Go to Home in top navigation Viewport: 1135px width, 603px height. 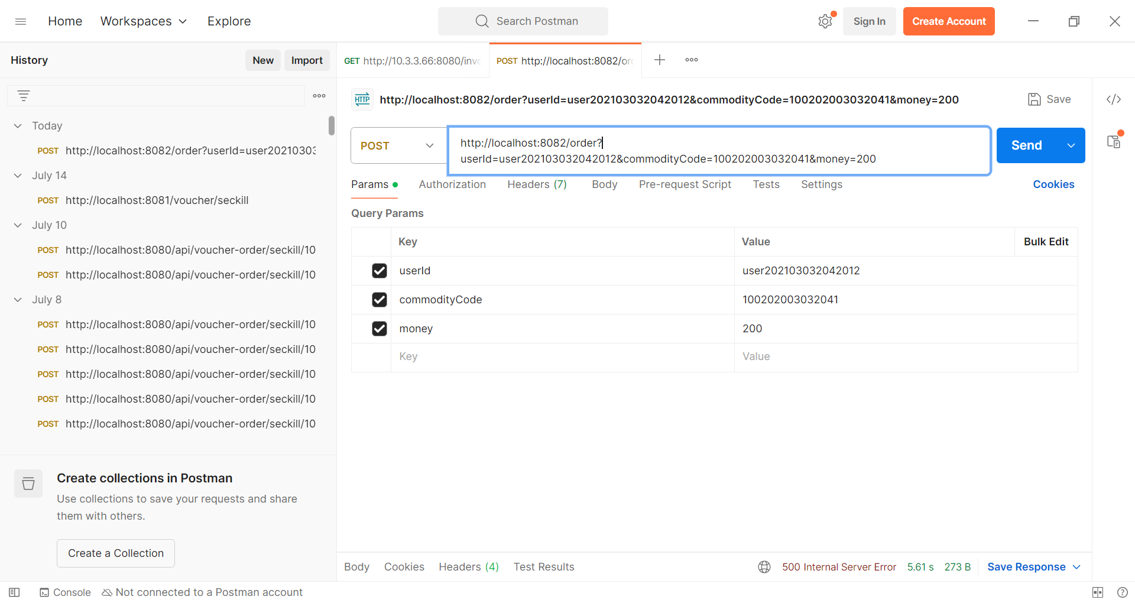click(65, 21)
